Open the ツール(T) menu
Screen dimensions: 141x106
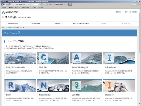click(34, 7)
